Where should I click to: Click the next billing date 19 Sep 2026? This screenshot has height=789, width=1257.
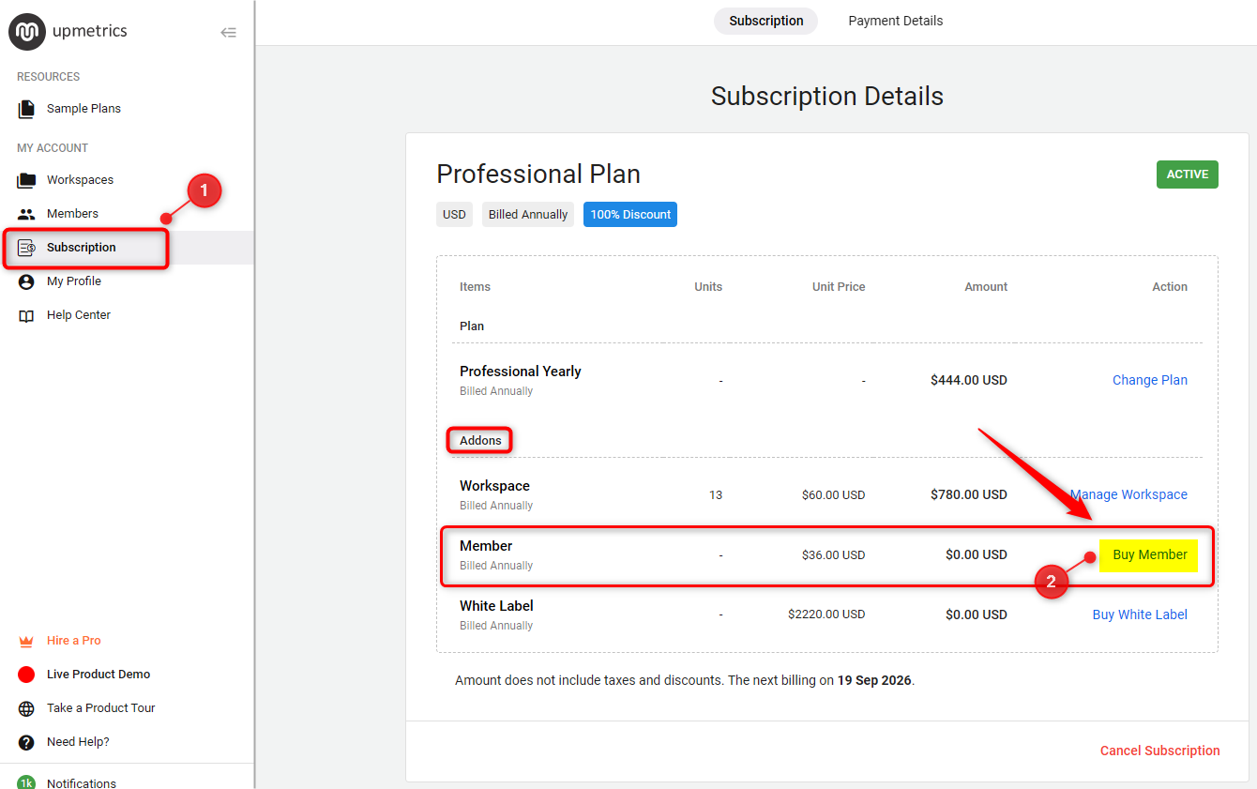pos(874,680)
